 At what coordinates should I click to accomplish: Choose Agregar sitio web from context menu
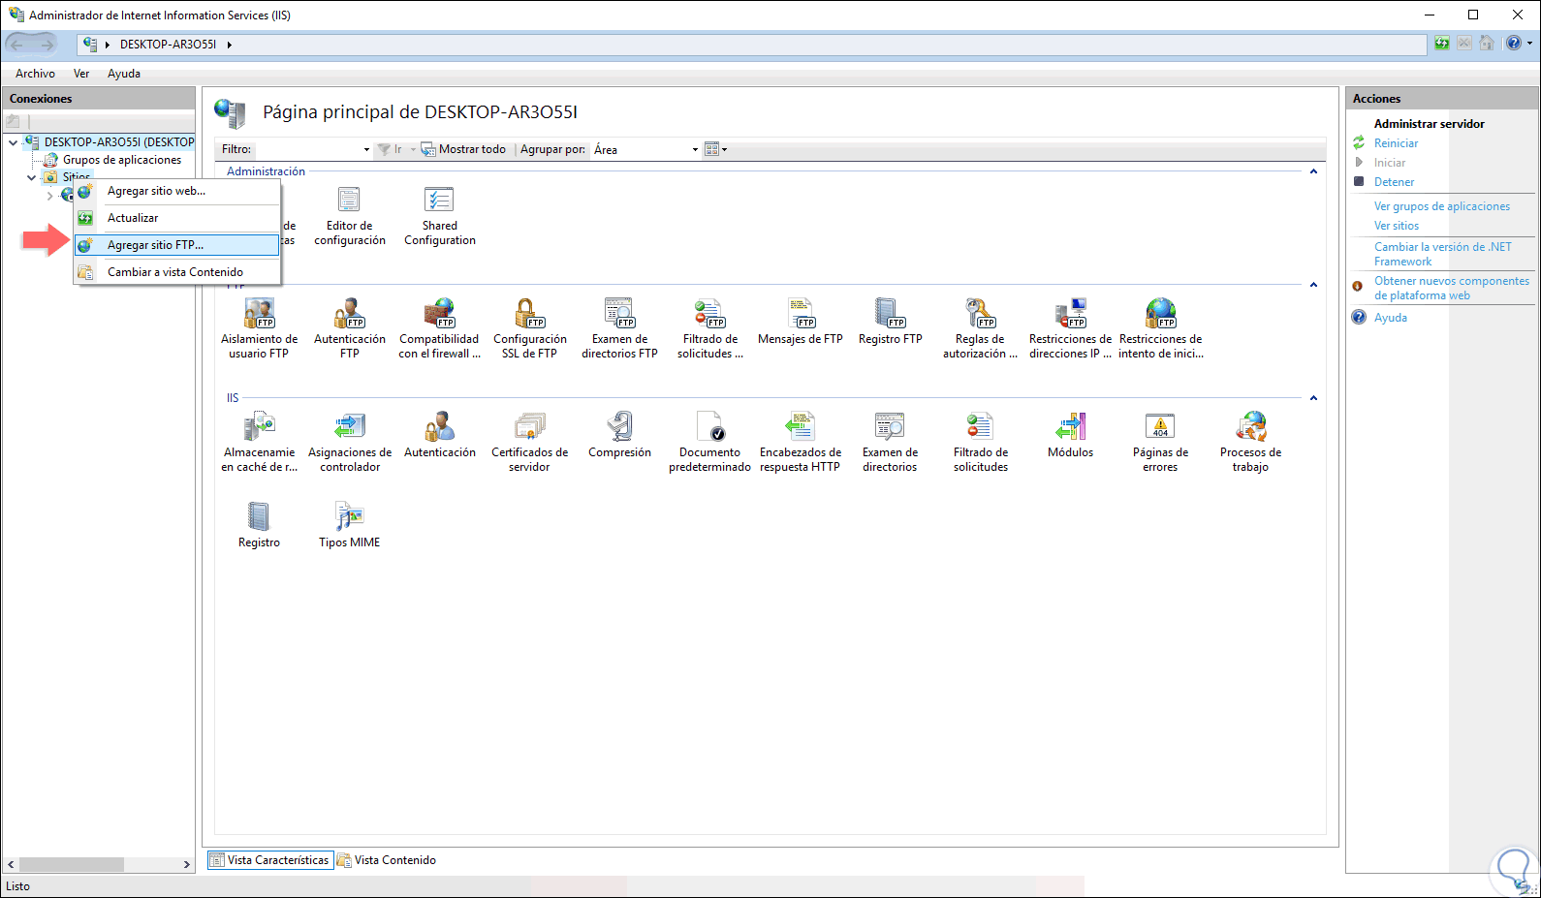(x=177, y=191)
